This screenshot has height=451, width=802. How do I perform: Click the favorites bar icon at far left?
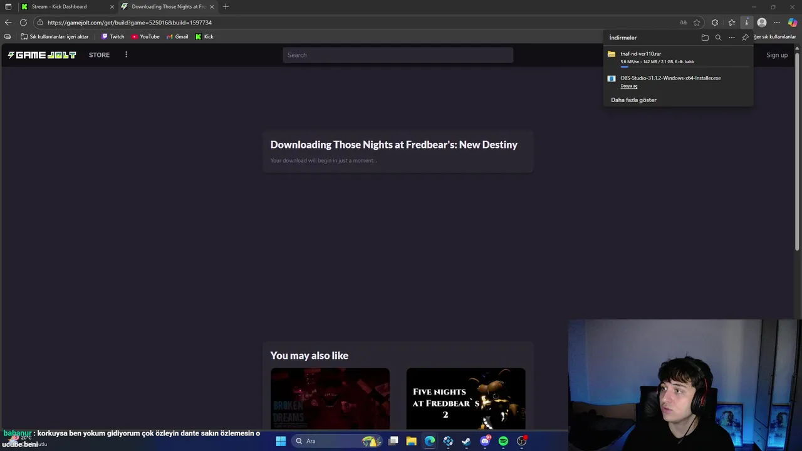pyautogui.click(x=8, y=36)
